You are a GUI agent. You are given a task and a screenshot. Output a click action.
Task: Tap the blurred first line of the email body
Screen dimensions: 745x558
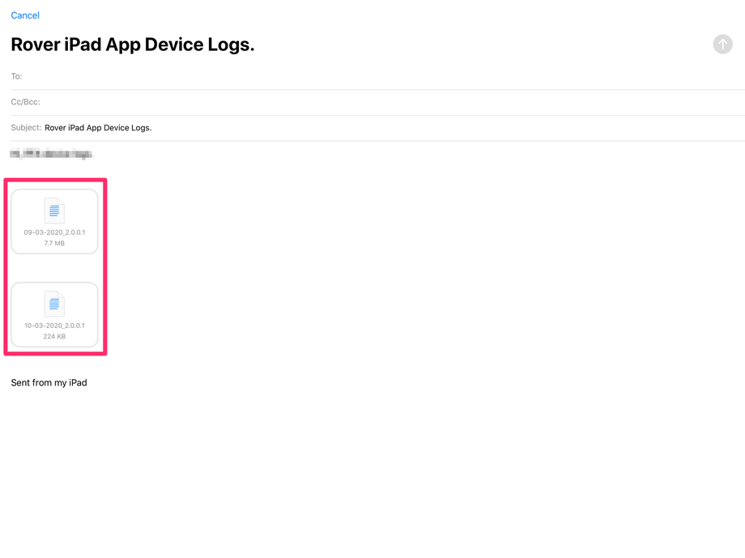point(51,154)
